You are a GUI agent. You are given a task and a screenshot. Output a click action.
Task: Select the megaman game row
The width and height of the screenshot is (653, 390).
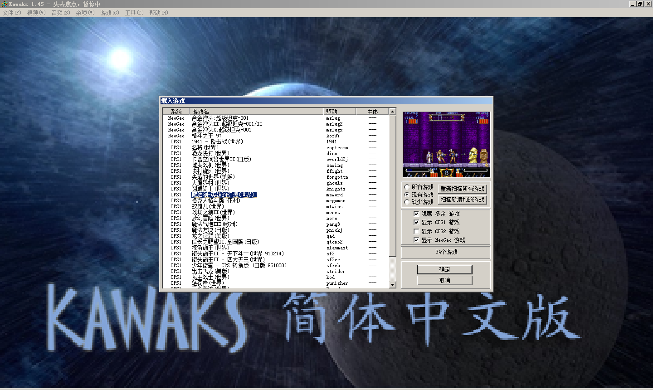click(x=276, y=200)
